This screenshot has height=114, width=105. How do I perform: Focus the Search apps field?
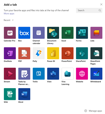point(89,10)
